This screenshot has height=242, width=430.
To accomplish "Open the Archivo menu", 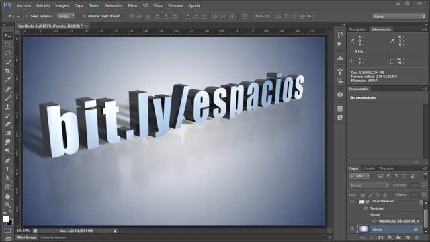I will [24, 6].
